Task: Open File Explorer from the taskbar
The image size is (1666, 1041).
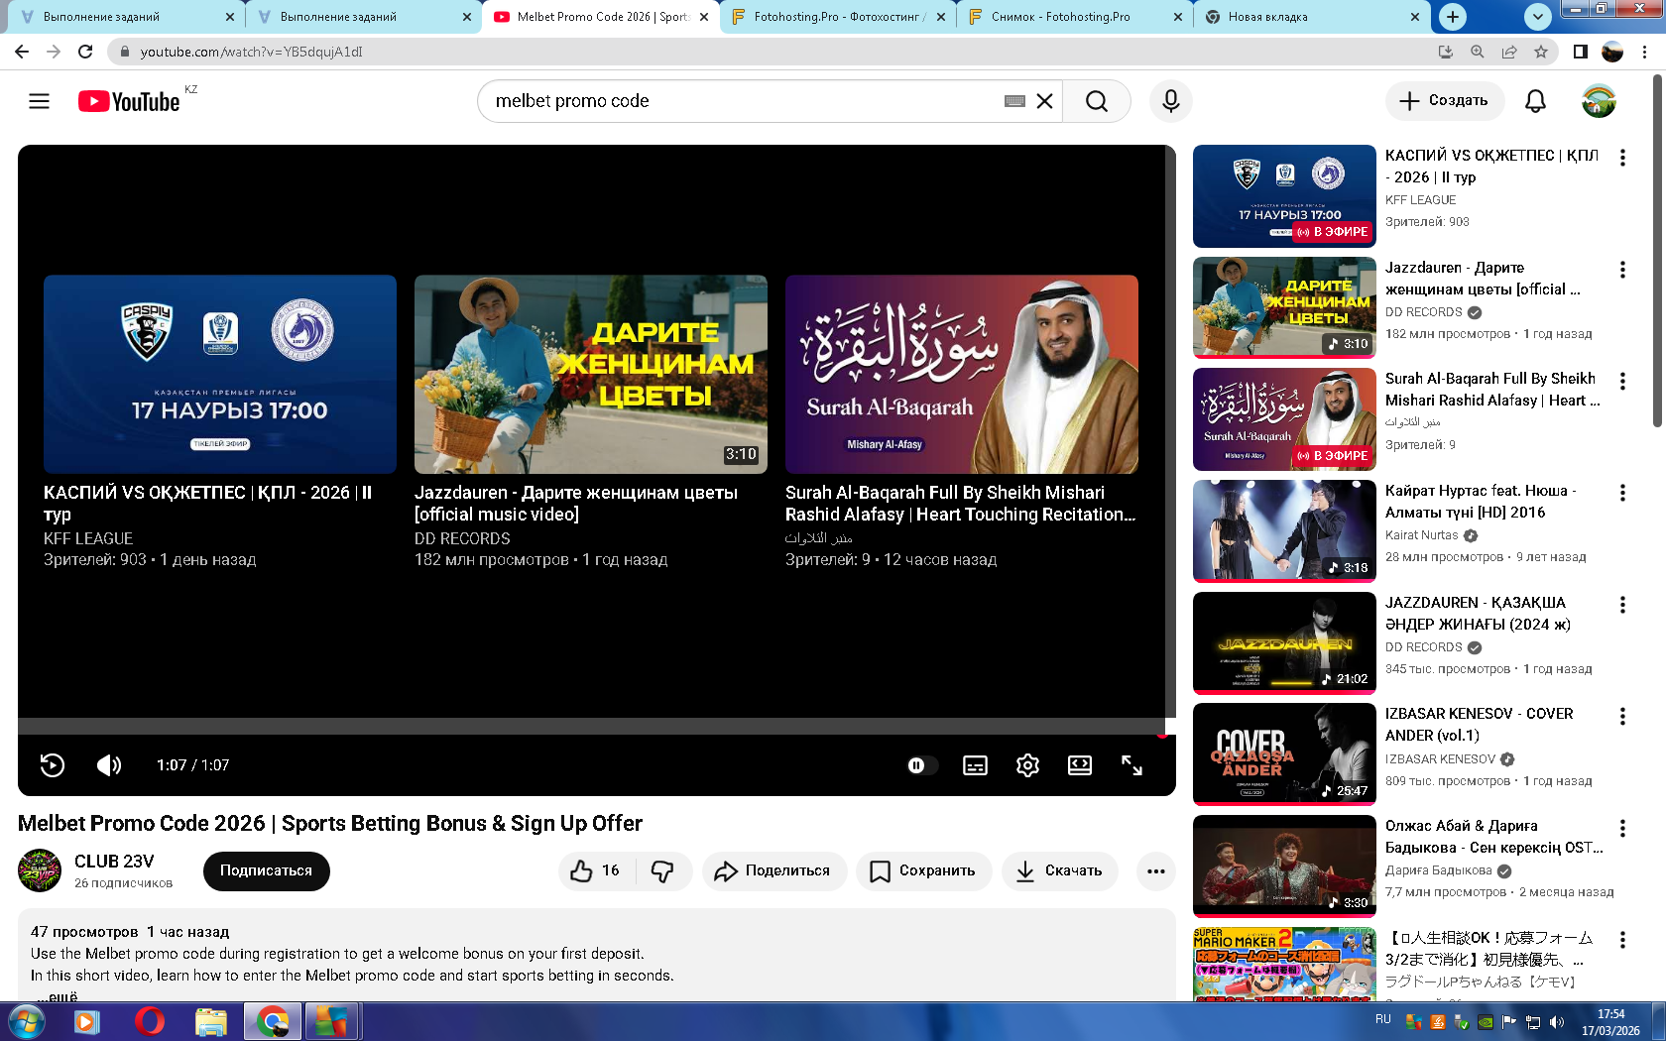Action: coord(211,1021)
